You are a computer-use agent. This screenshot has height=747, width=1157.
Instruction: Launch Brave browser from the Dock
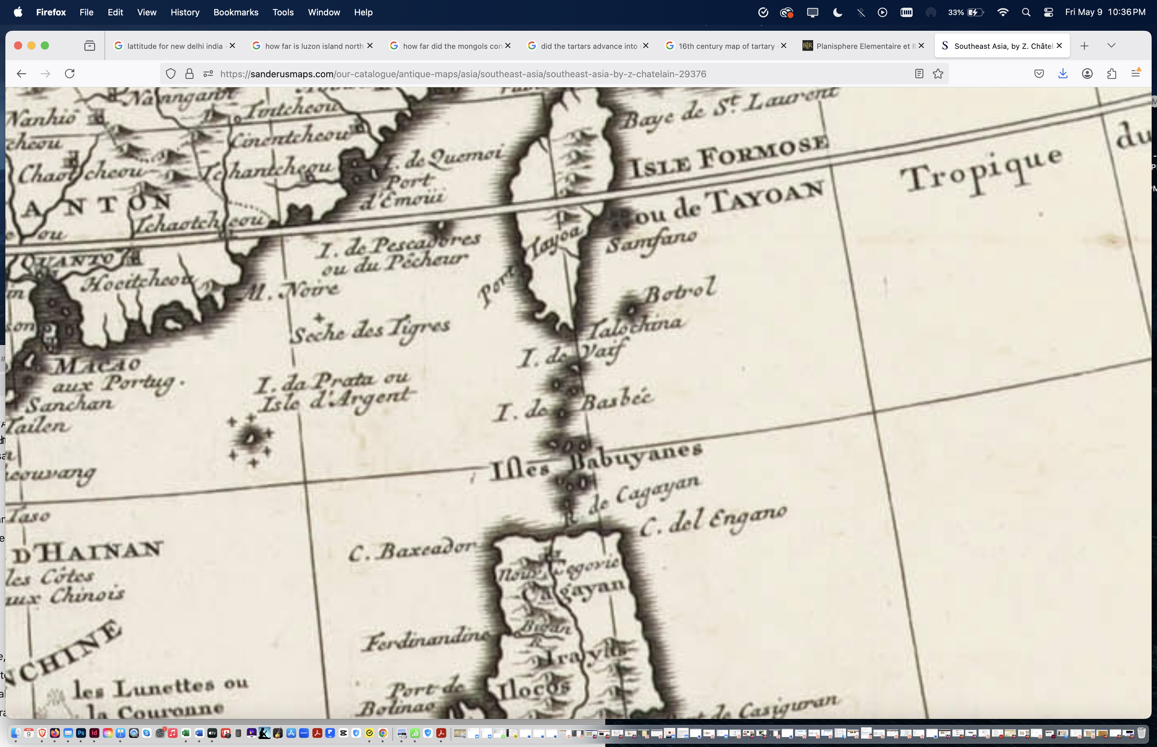coord(42,733)
